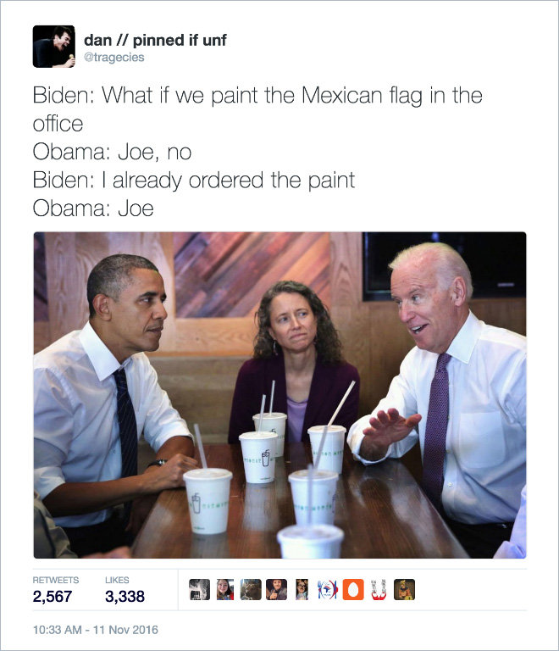Open the 10:33 AM - 11 Nov 2016 timestamp
Screen dimensions: 559x651
click(x=96, y=630)
